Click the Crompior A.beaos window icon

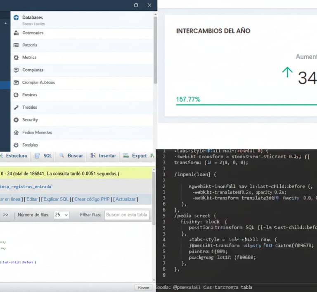pyautogui.click(x=16, y=82)
